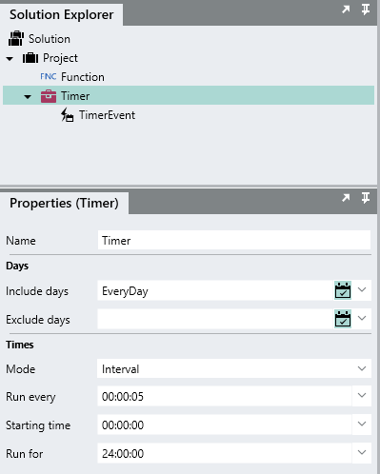Click the Project briefcase icon
The image size is (380, 474).
coord(30,58)
